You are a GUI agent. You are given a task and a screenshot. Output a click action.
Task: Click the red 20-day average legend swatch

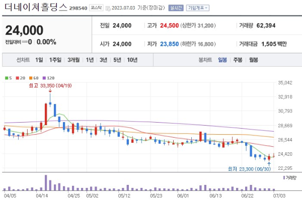coord(18,78)
